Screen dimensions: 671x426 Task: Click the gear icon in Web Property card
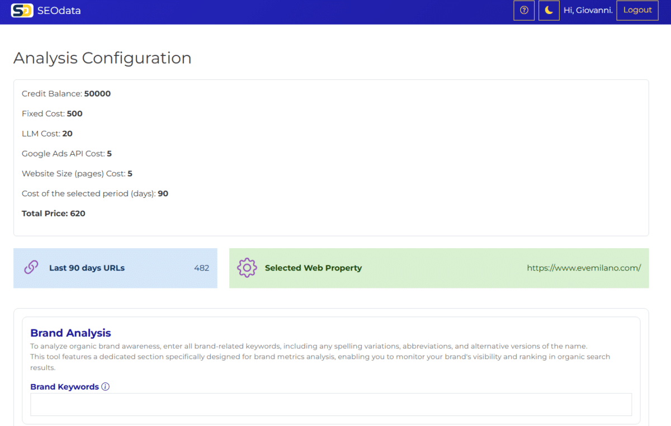[247, 268]
